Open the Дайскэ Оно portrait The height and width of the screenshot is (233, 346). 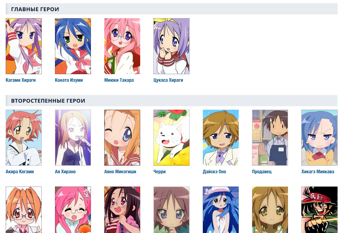tap(221, 138)
